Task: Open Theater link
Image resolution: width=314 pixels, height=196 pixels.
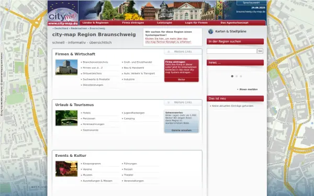Action: [129, 175]
